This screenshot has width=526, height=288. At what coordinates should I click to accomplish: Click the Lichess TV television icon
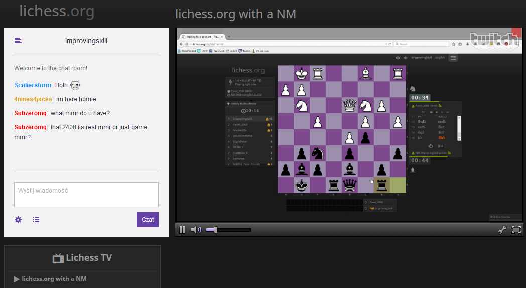click(58, 258)
